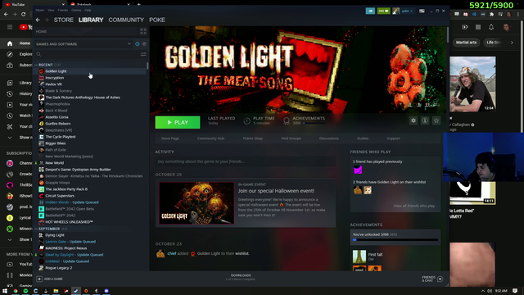Image resolution: width=524 pixels, height=295 pixels.
Task: Open the YouTube apps grid icon
Action: 478,27
